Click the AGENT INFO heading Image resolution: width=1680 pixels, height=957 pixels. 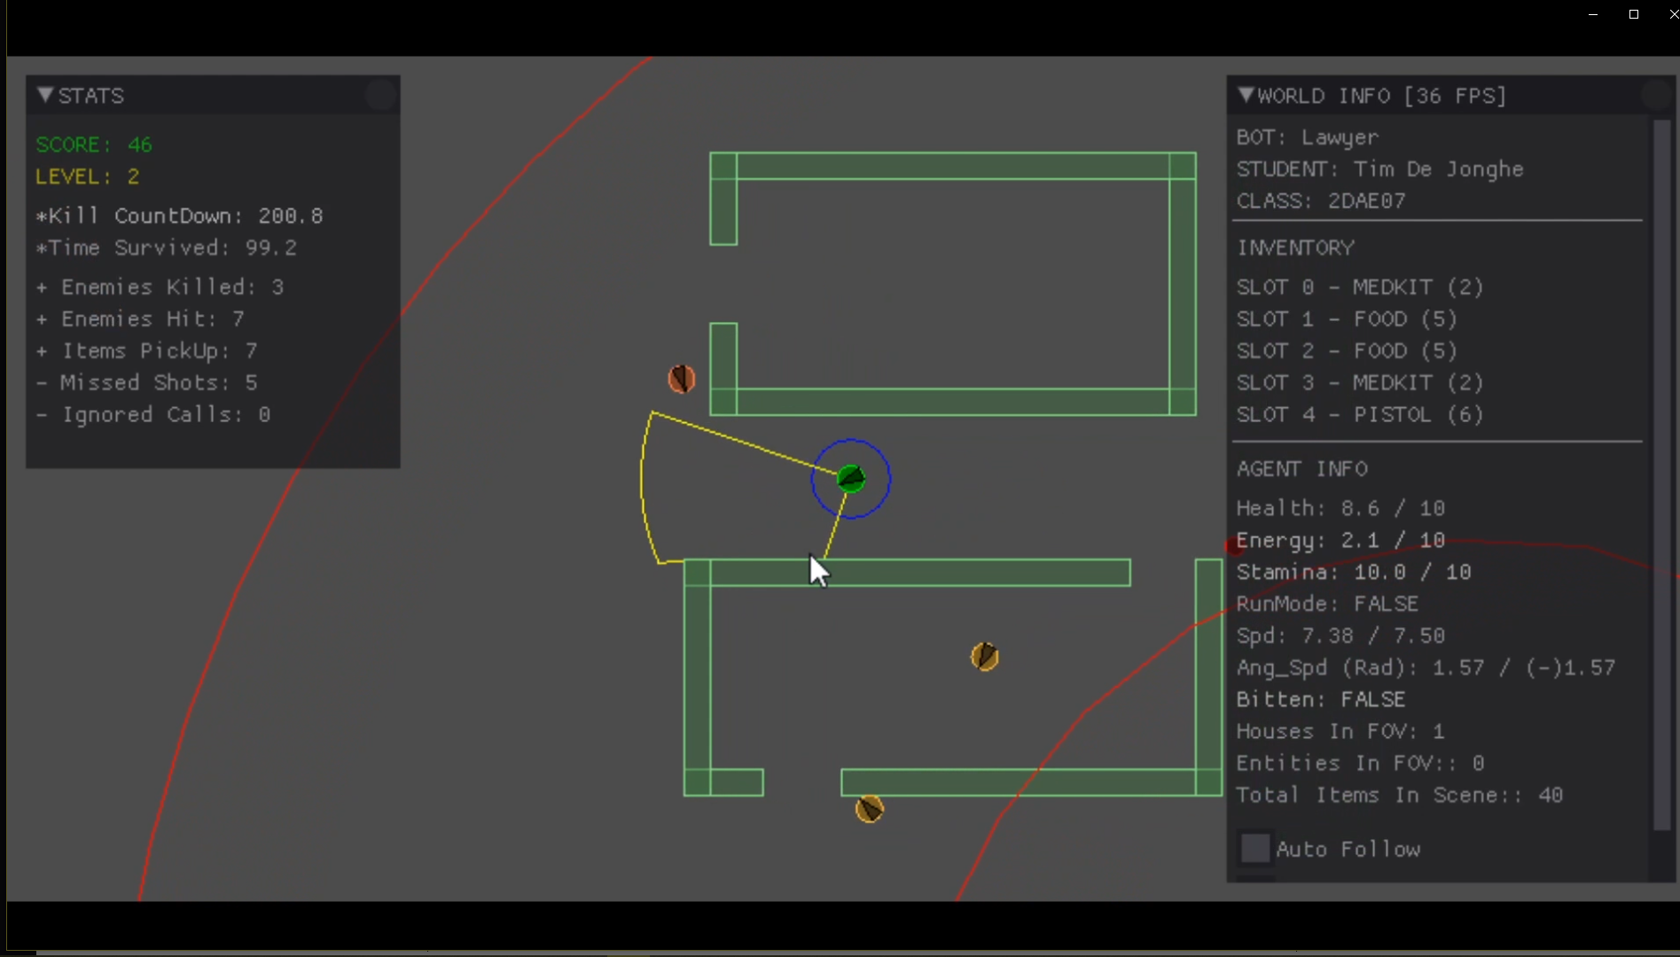pyautogui.click(x=1302, y=468)
